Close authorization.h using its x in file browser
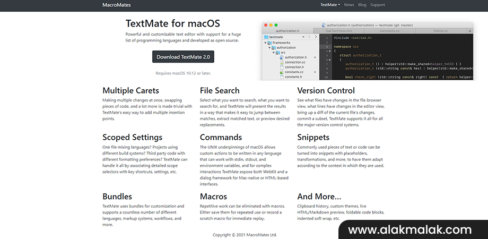The height and width of the screenshot is (239, 488). coord(315,57)
